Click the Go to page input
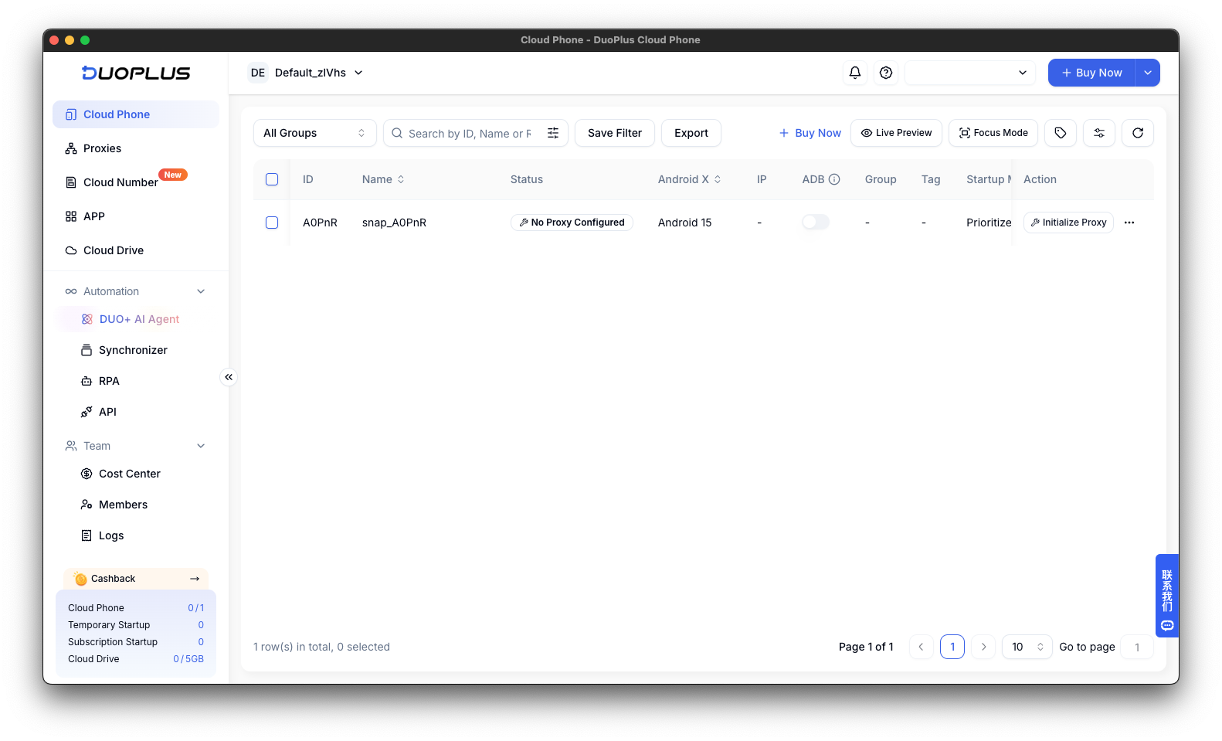The image size is (1222, 741). click(x=1137, y=647)
